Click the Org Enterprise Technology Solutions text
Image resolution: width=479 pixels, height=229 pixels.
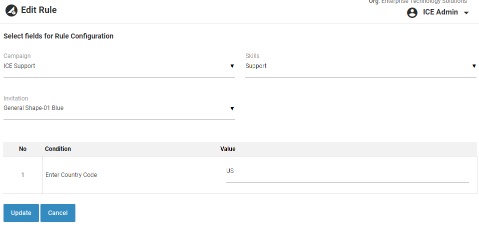417,2
